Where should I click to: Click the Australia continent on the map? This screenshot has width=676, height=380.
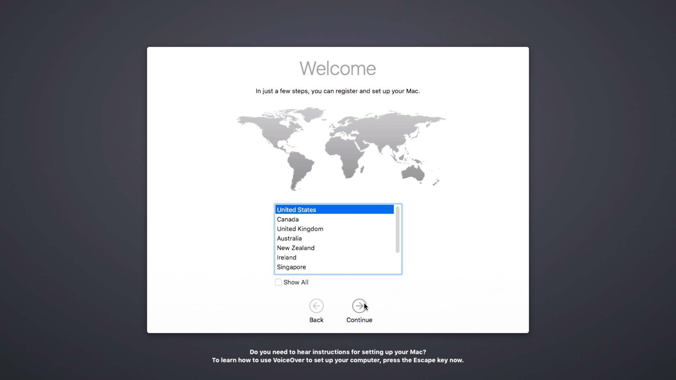tap(413, 173)
